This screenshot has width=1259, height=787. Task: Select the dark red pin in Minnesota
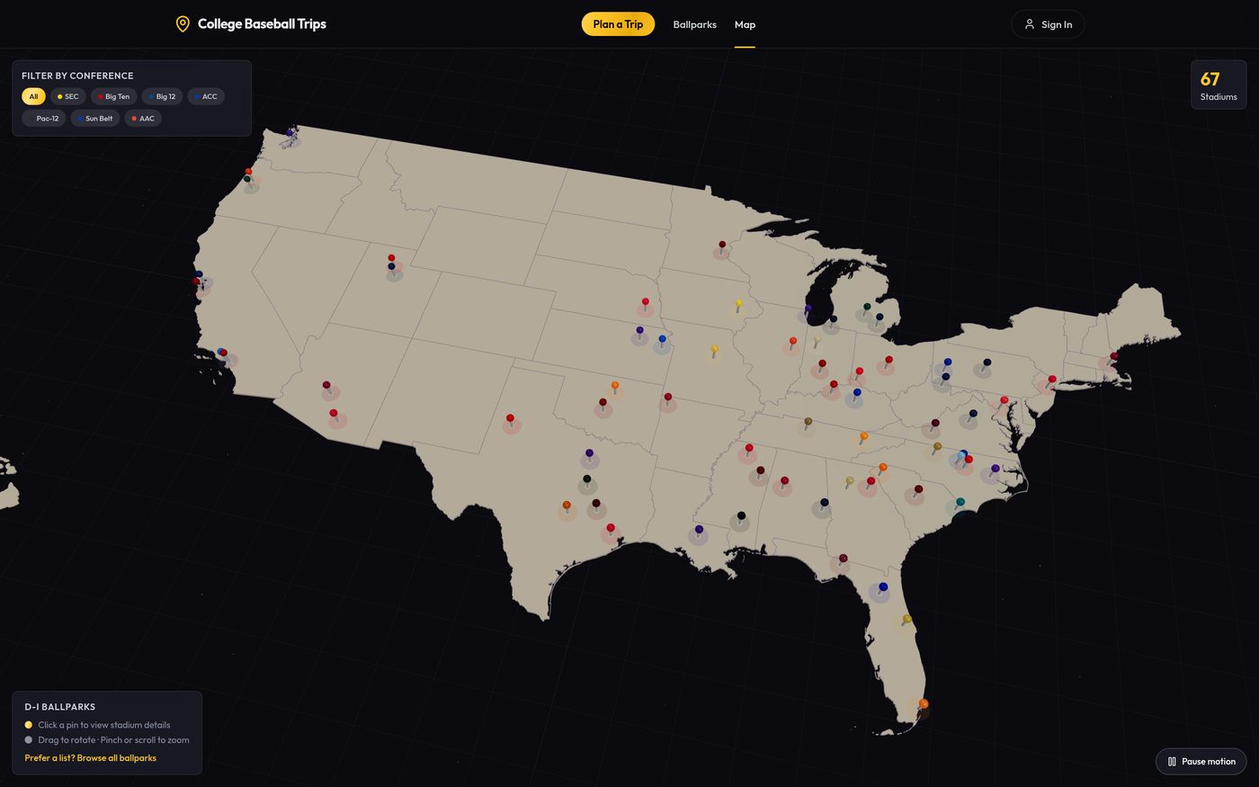pos(722,245)
